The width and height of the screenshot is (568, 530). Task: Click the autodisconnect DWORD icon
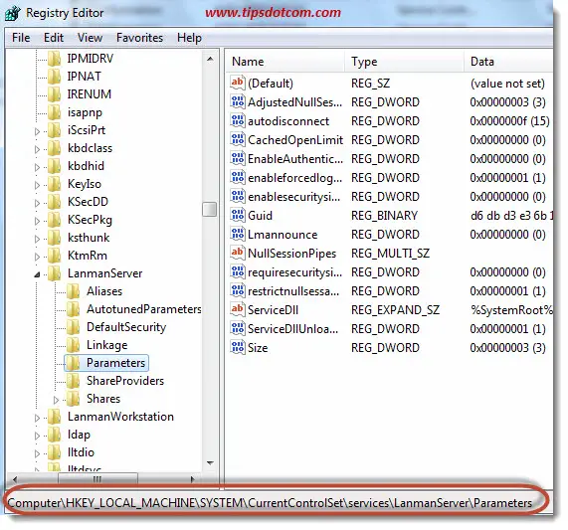238,120
